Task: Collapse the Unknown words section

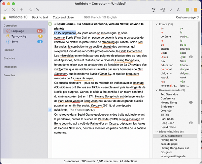Action: 156,90
